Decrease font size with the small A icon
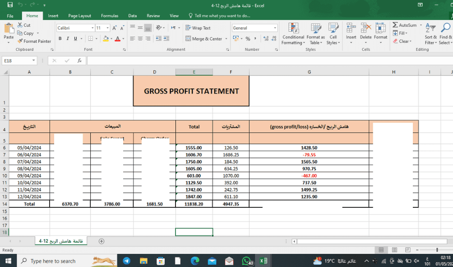This screenshot has height=267, width=453. tap(122, 28)
